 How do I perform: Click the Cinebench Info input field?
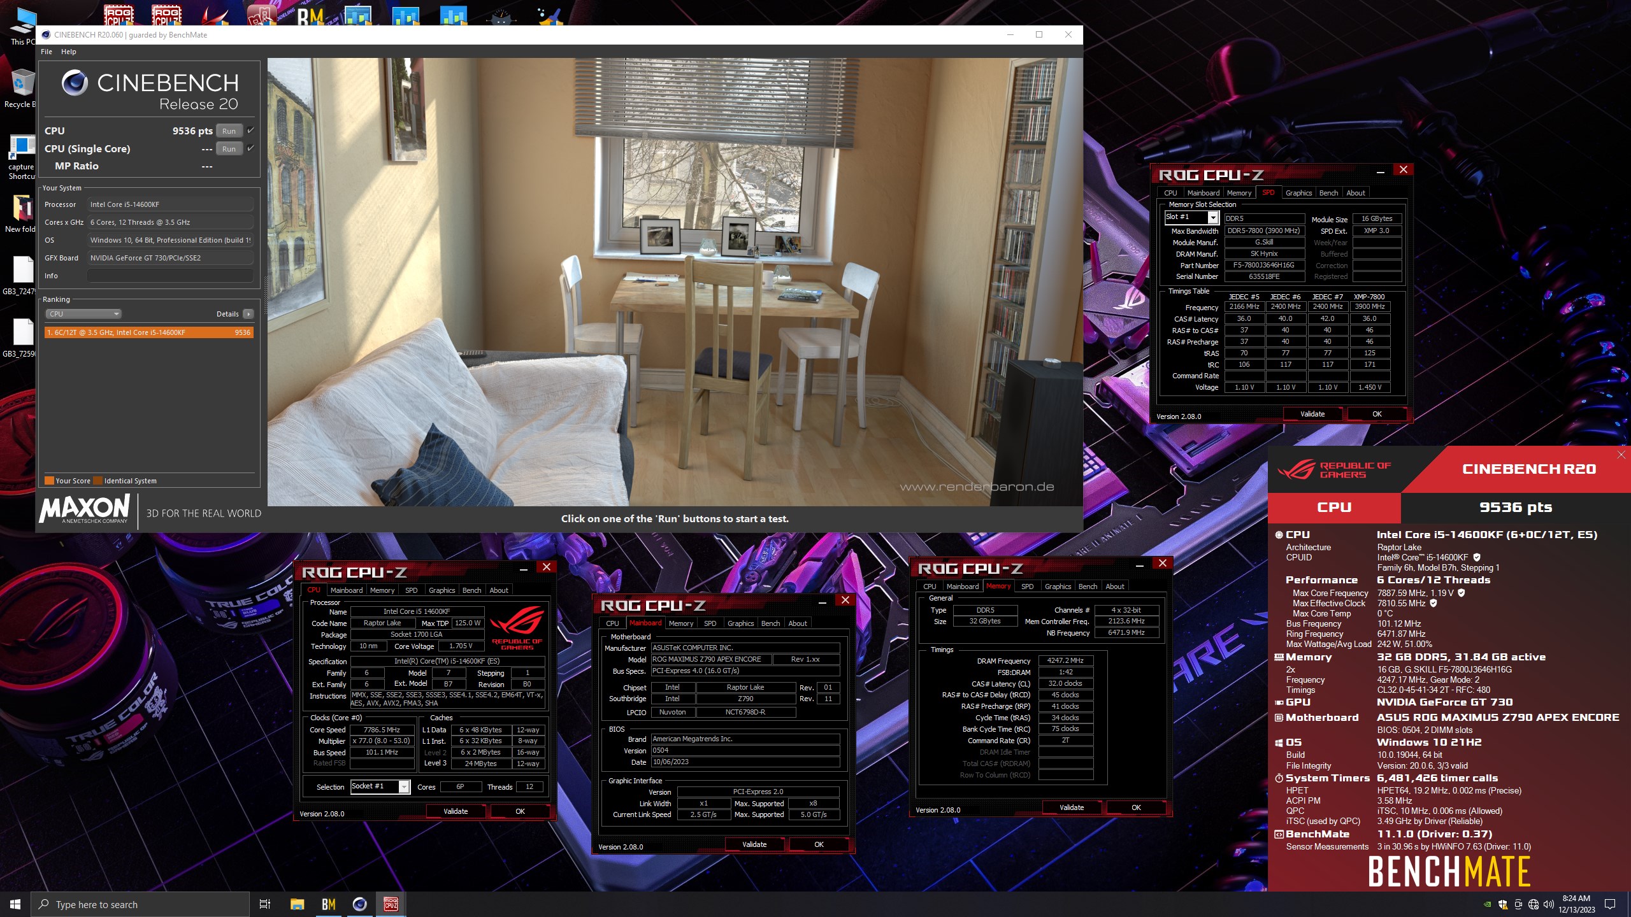[x=170, y=276]
